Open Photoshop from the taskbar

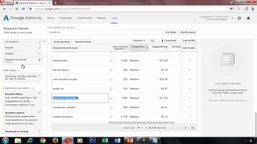click(x=92, y=140)
